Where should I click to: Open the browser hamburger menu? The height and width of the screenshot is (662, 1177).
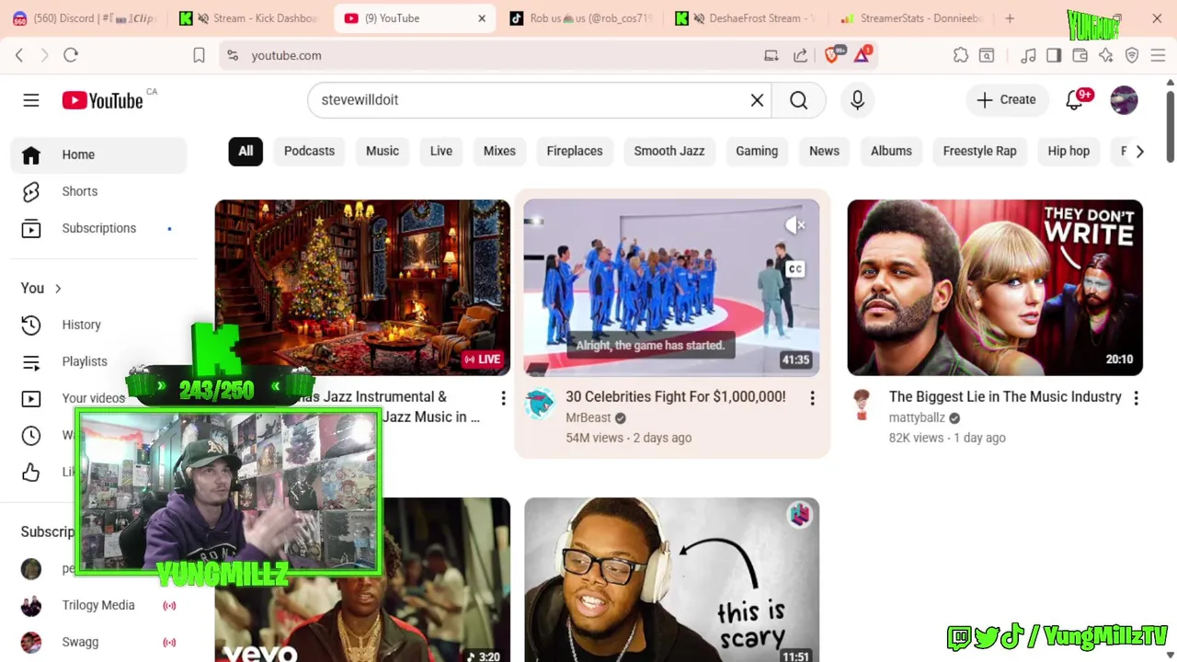[x=1158, y=55]
